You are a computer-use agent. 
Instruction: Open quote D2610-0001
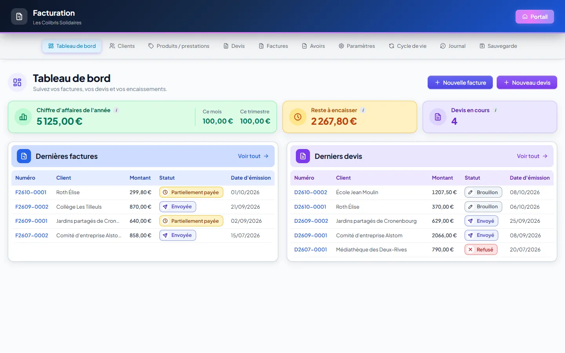pos(310,207)
